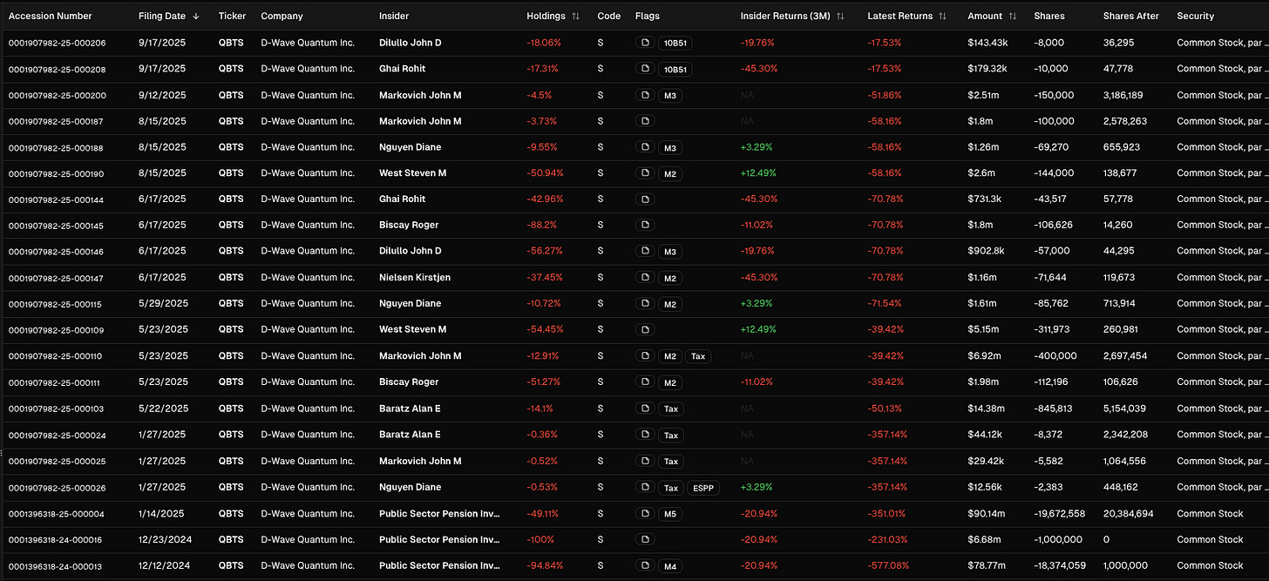Toggle sort arrows on Insider Returns (3M)
This screenshot has height=581, width=1269.
[x=839, y=17]
